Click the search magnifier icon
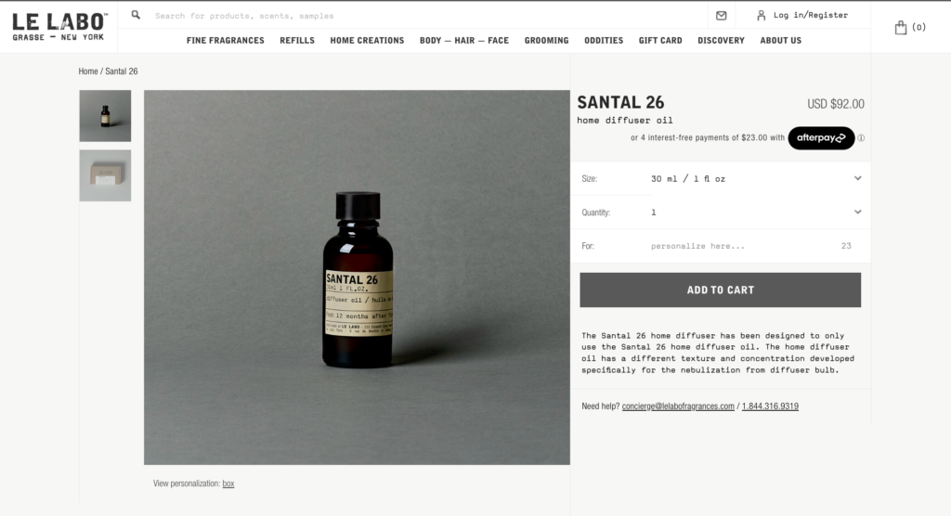 pos(136,15)
